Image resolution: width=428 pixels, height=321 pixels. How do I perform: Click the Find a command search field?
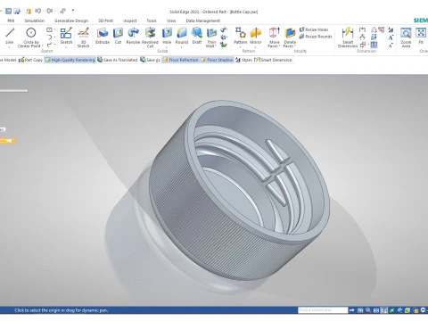coord(323,310)
